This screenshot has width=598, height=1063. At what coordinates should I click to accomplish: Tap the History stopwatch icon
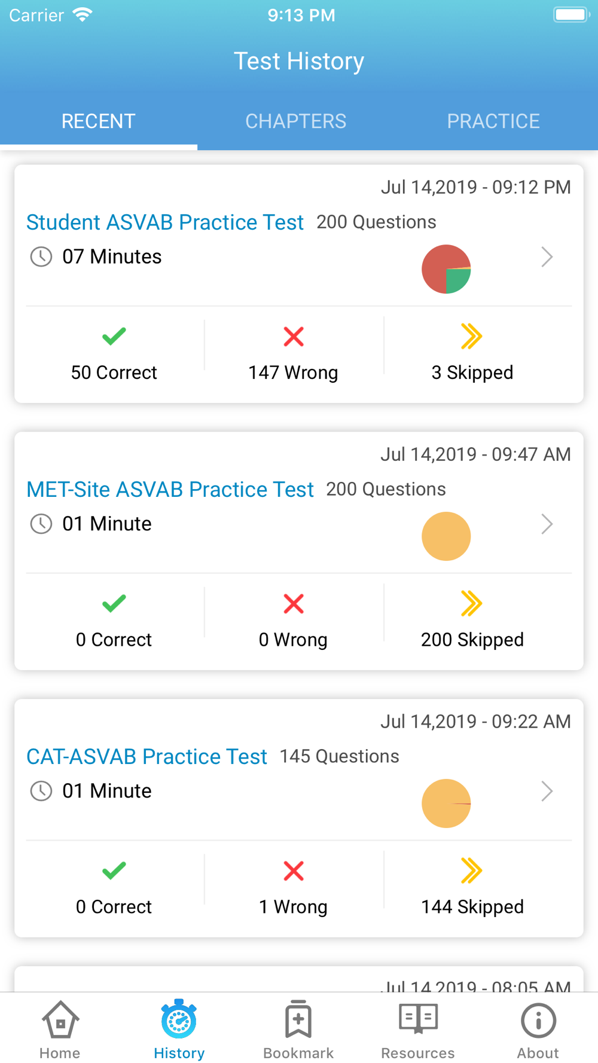[x=179, y=1019]
